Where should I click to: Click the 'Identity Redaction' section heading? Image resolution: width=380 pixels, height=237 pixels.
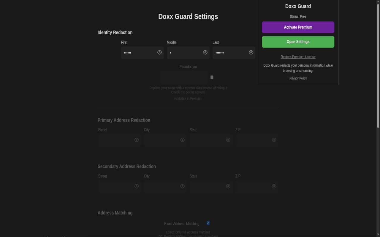click(x=115, y=33)
